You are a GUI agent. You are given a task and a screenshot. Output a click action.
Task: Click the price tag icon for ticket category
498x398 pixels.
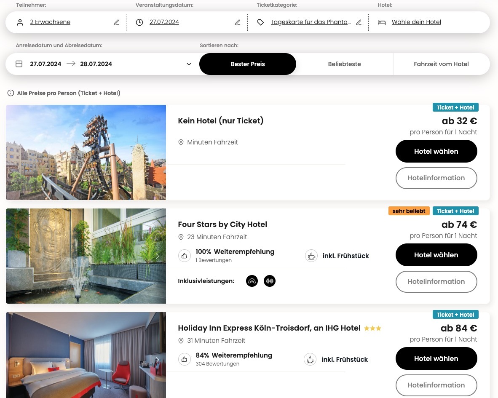260,22
